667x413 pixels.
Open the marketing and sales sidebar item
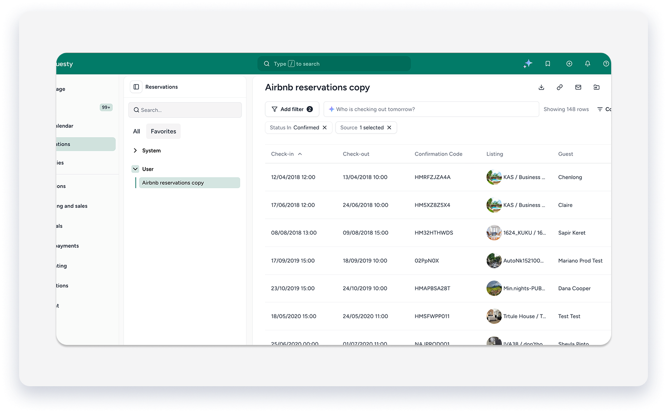click(72, 206)
